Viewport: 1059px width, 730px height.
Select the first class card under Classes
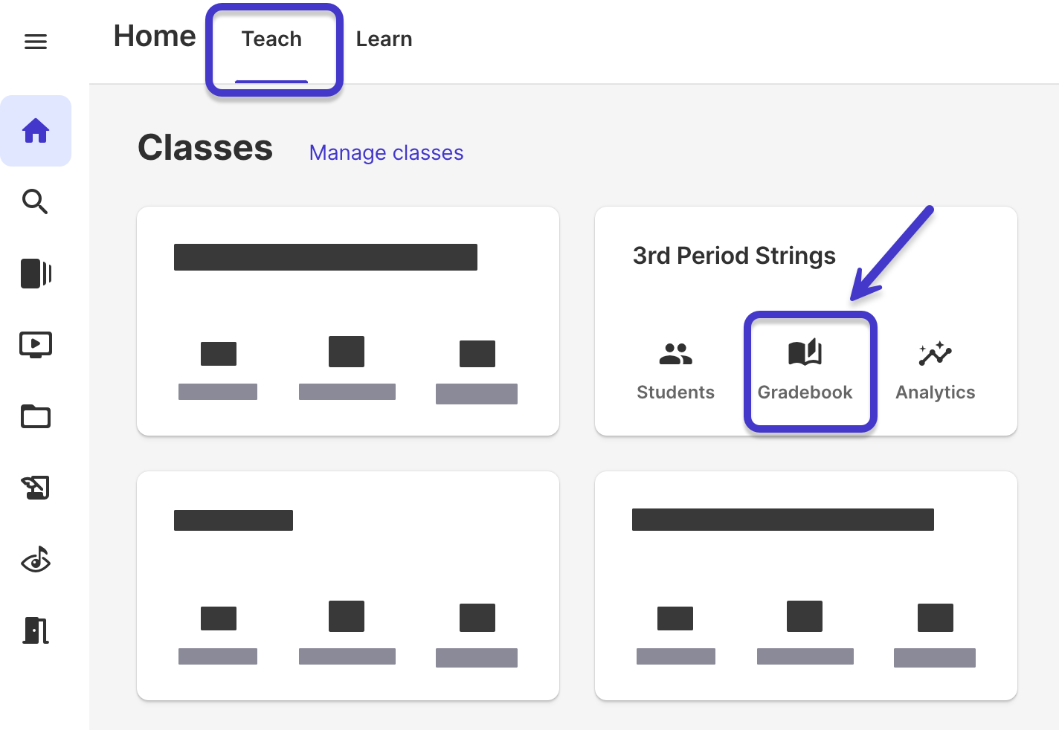(x=347, y=320)
